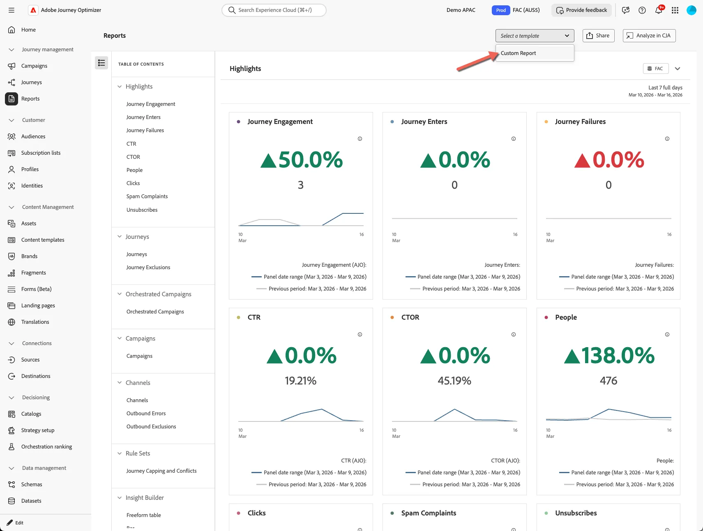Click the Adobe Journey Optimizer logo
The height and width of the screenshot is (531, 703).
[x=33, y=10]
